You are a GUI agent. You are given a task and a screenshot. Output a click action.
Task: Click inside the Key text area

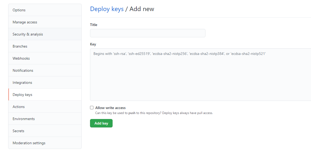tap(199, 76)
